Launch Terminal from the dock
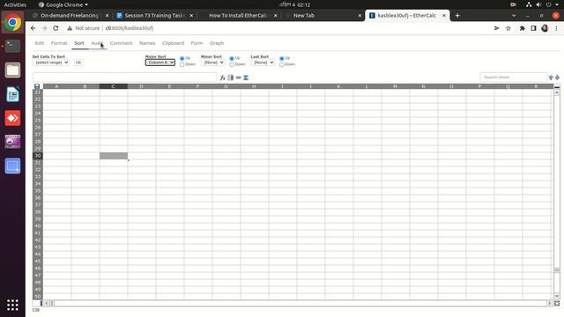Image resolution: width=564 pixels, height=317 pixels. tap(12, 46)
